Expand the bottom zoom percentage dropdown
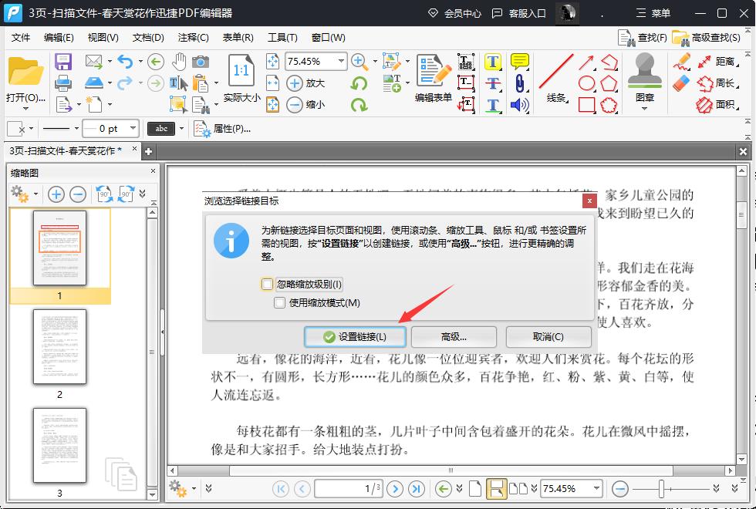756x509 pixels. pyautogui.click(x=596, y=488)
